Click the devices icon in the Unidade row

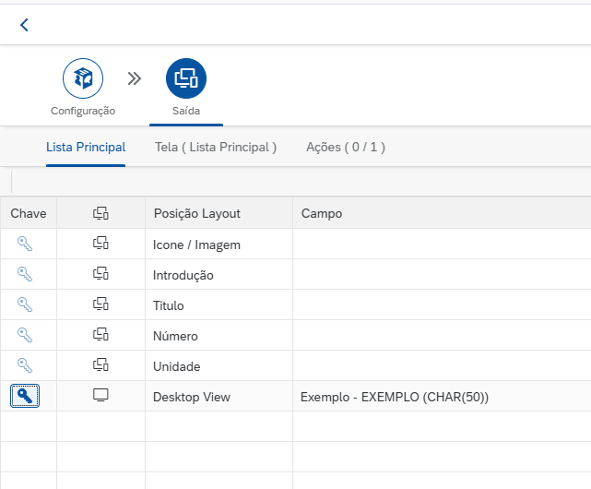[100, 364]
